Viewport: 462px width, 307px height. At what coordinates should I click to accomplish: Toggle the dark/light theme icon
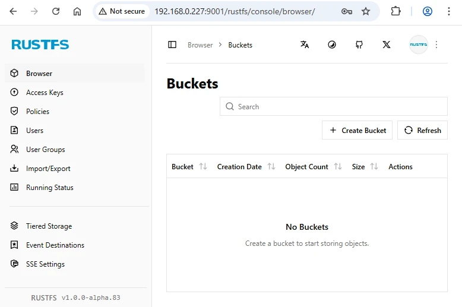[332, 45]
